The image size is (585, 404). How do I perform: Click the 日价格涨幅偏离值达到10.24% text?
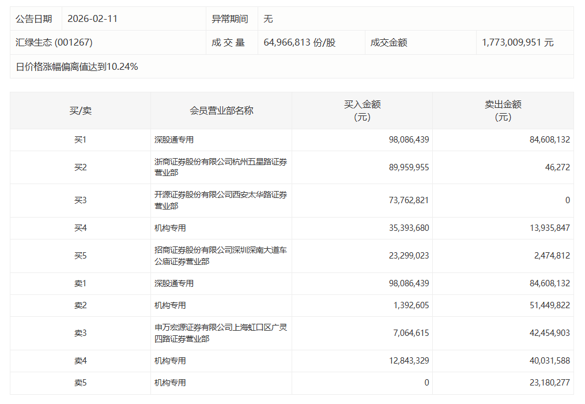click(x=74, y=66)
